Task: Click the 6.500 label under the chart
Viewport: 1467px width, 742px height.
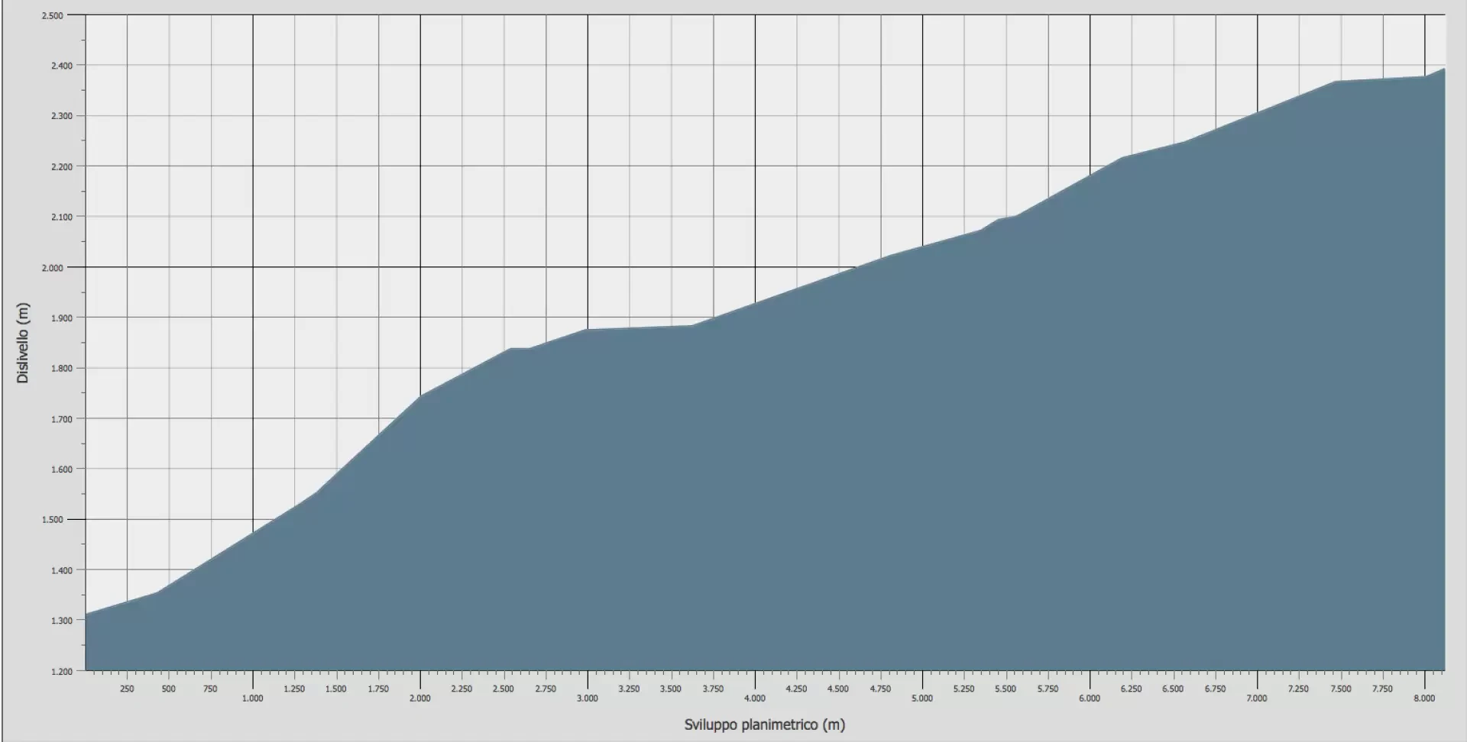Action: [1174, 689]
